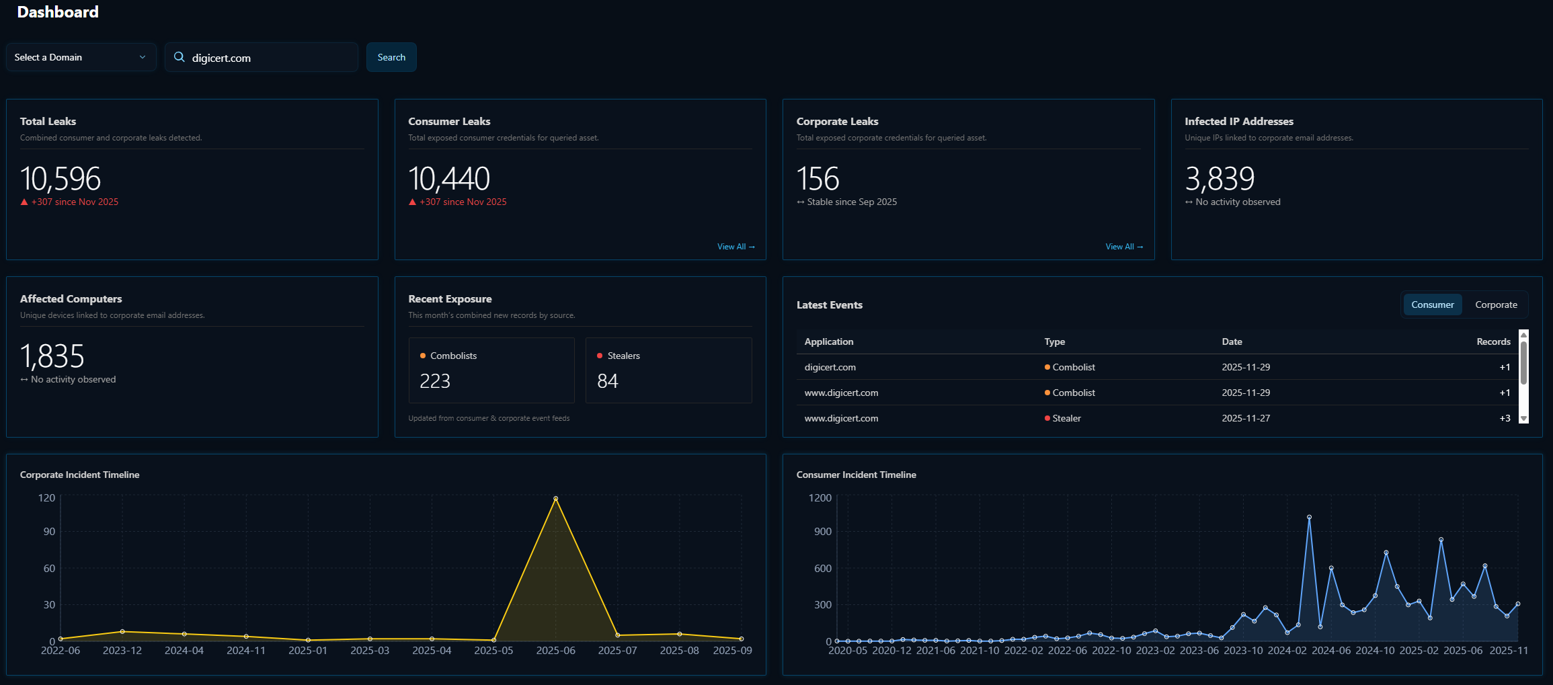Open the Select a Domain dropdown

coord(81,57)
